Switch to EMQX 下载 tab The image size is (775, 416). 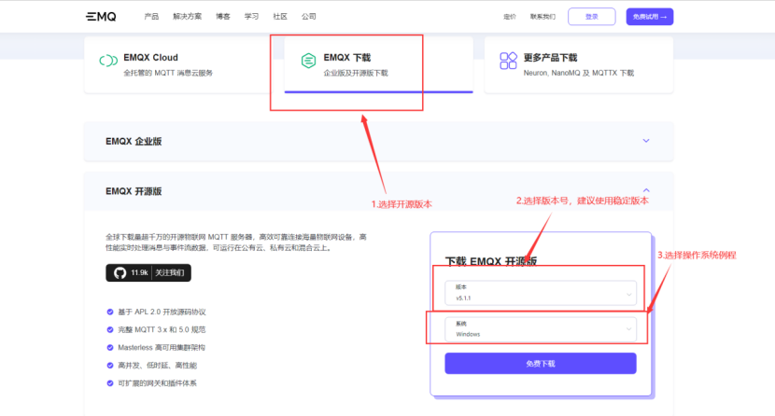pos(378,64)
